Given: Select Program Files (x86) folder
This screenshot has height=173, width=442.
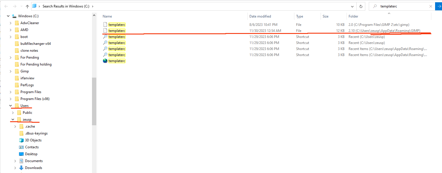Looking at the screenshot, I should tap(35, 99).
